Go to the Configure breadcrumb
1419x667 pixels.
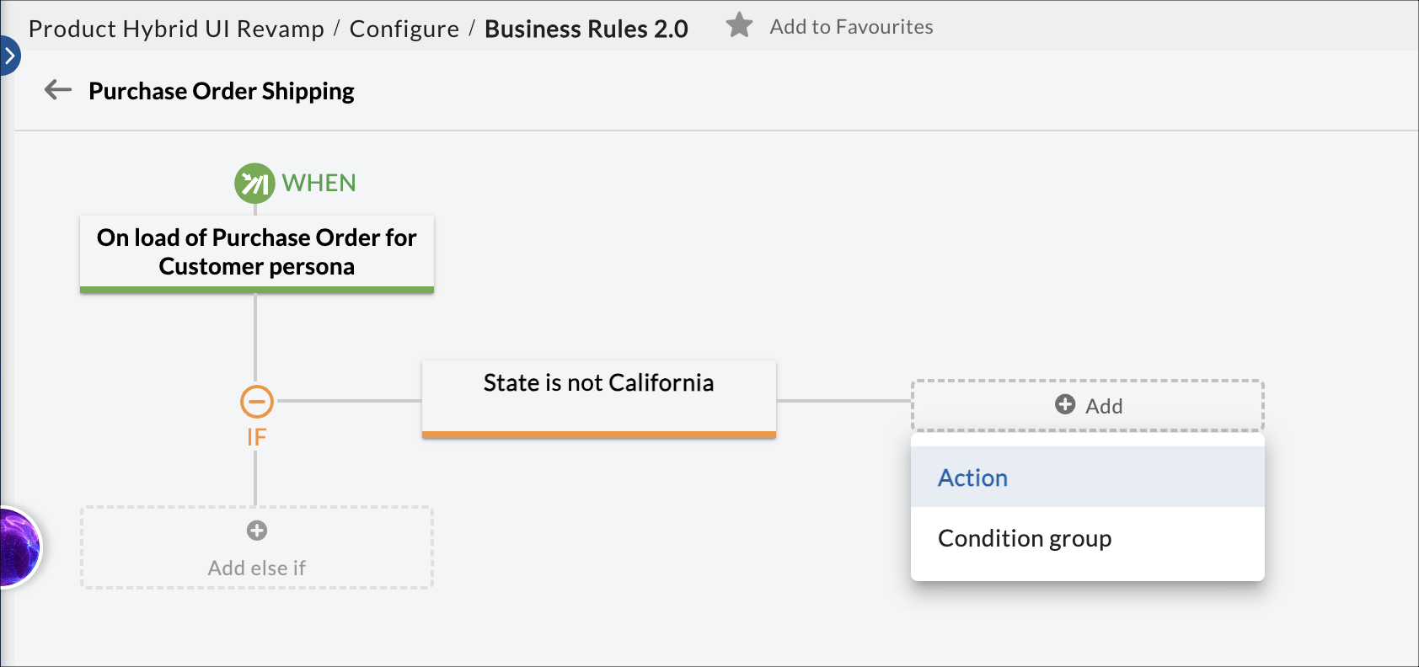click(x=404, y=29)
